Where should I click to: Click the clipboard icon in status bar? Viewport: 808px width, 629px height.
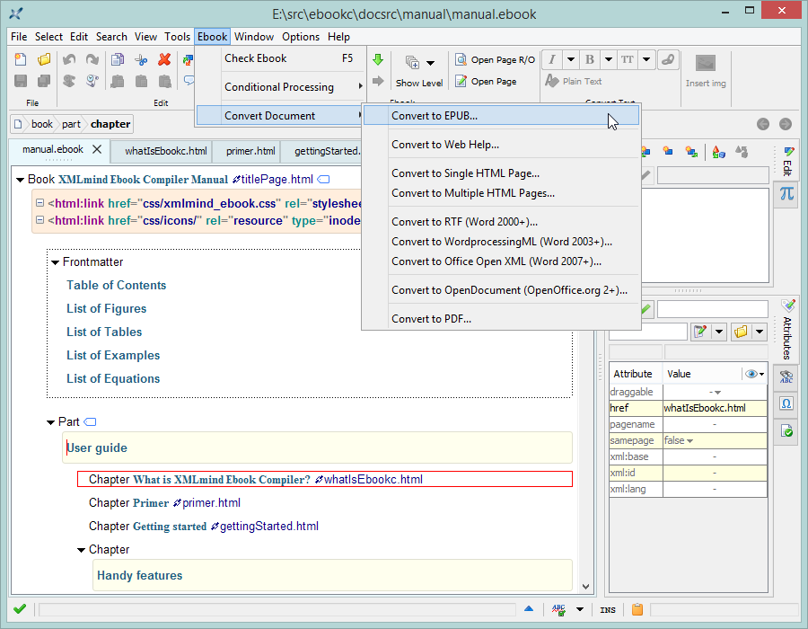637,609
